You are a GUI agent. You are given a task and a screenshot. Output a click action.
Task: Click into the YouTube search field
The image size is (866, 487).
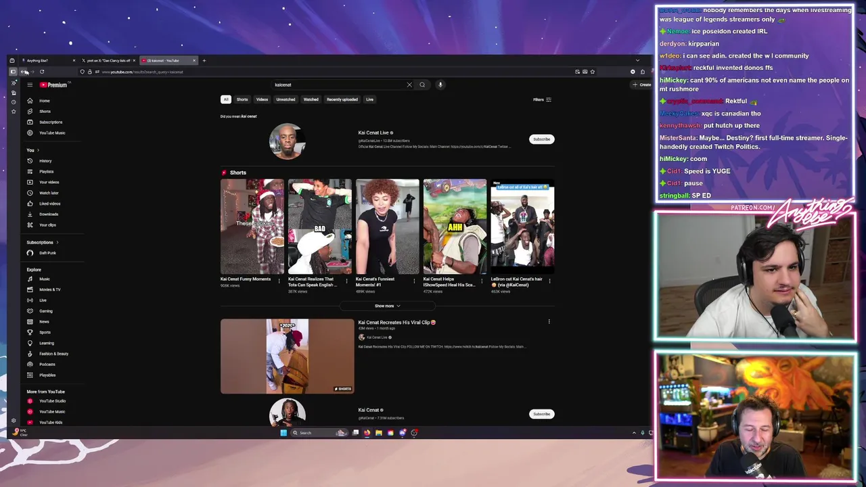338,85
